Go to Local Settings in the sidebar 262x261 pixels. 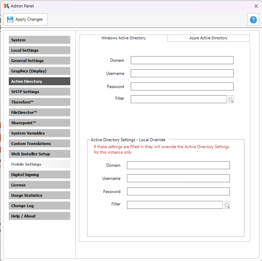coord(39,50)
